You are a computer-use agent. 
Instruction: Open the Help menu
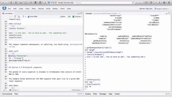point(69,9)
